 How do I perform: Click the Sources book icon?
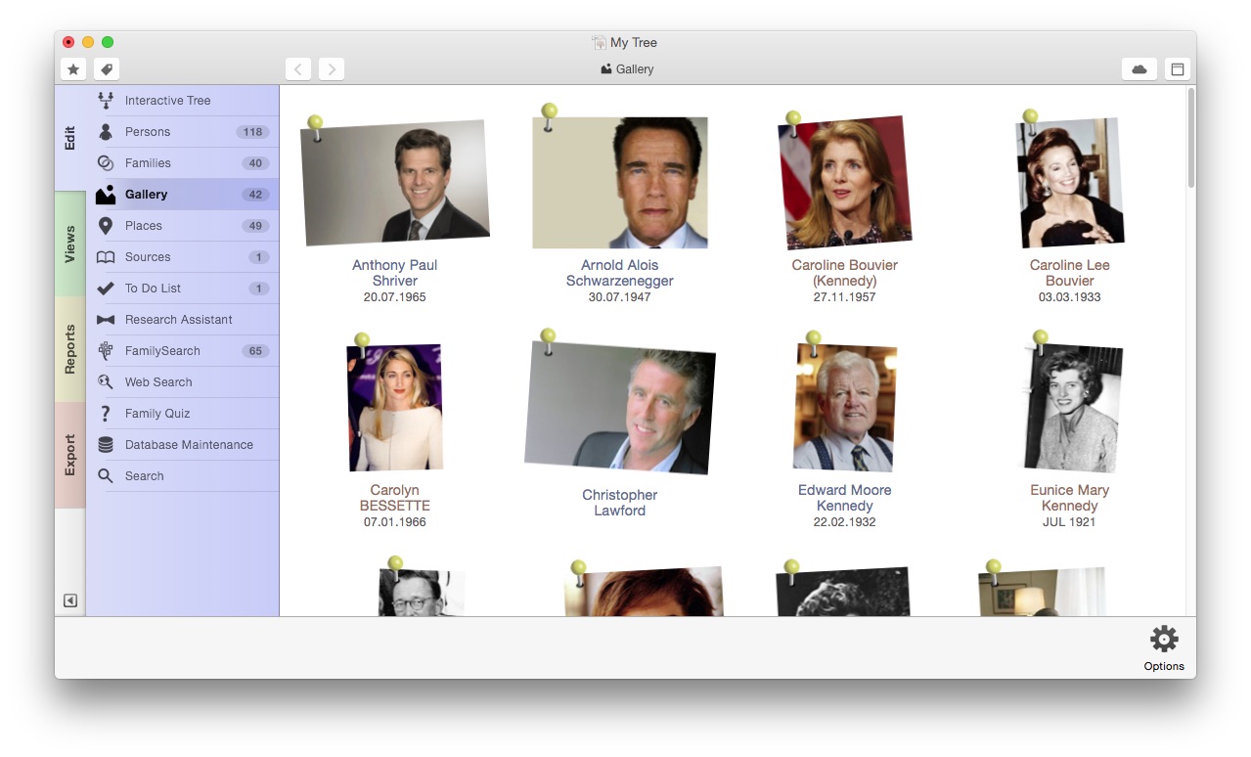point(106,257)
